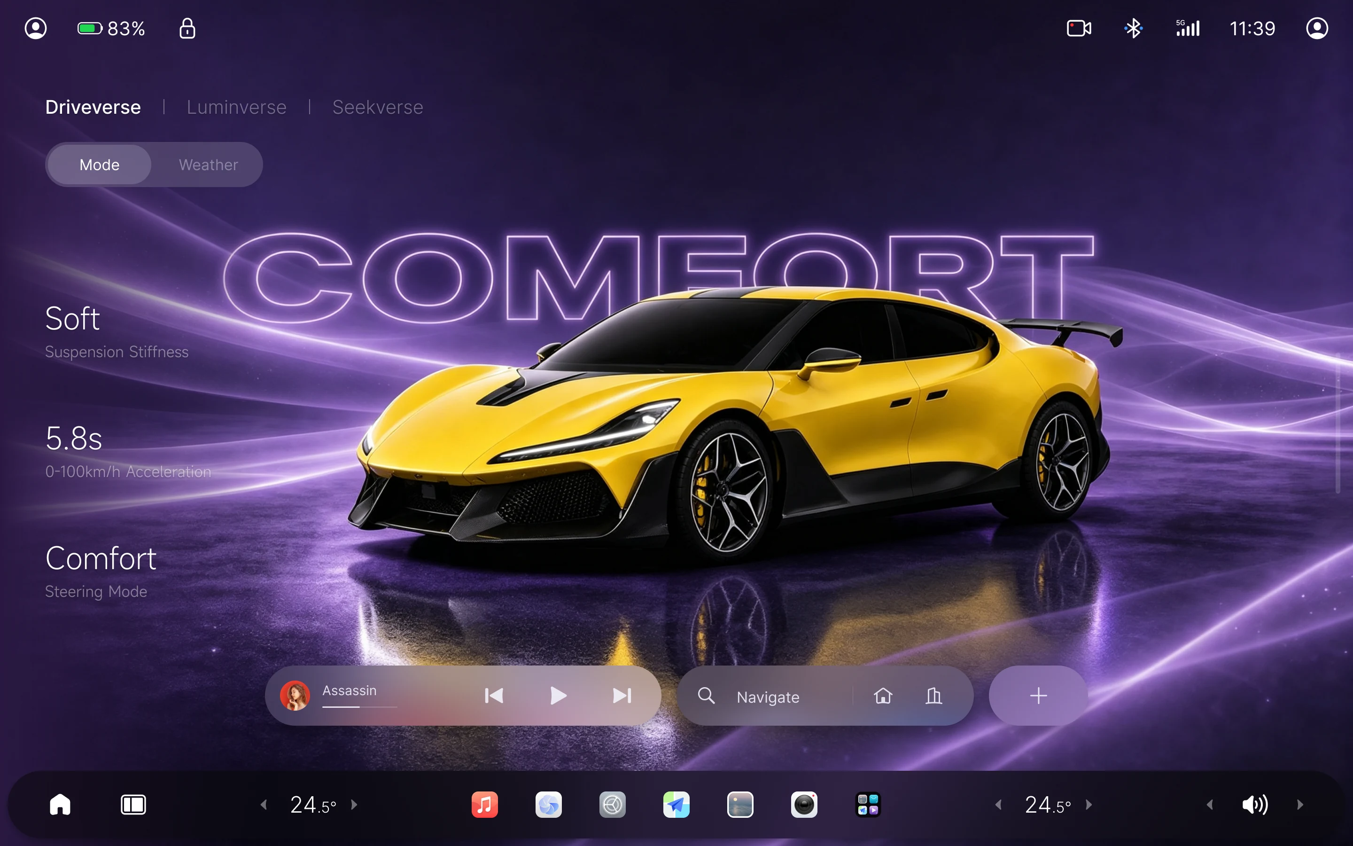Switch to the Luminverse tab
This screenshot has width=1353, height=846.
[236, 107]
